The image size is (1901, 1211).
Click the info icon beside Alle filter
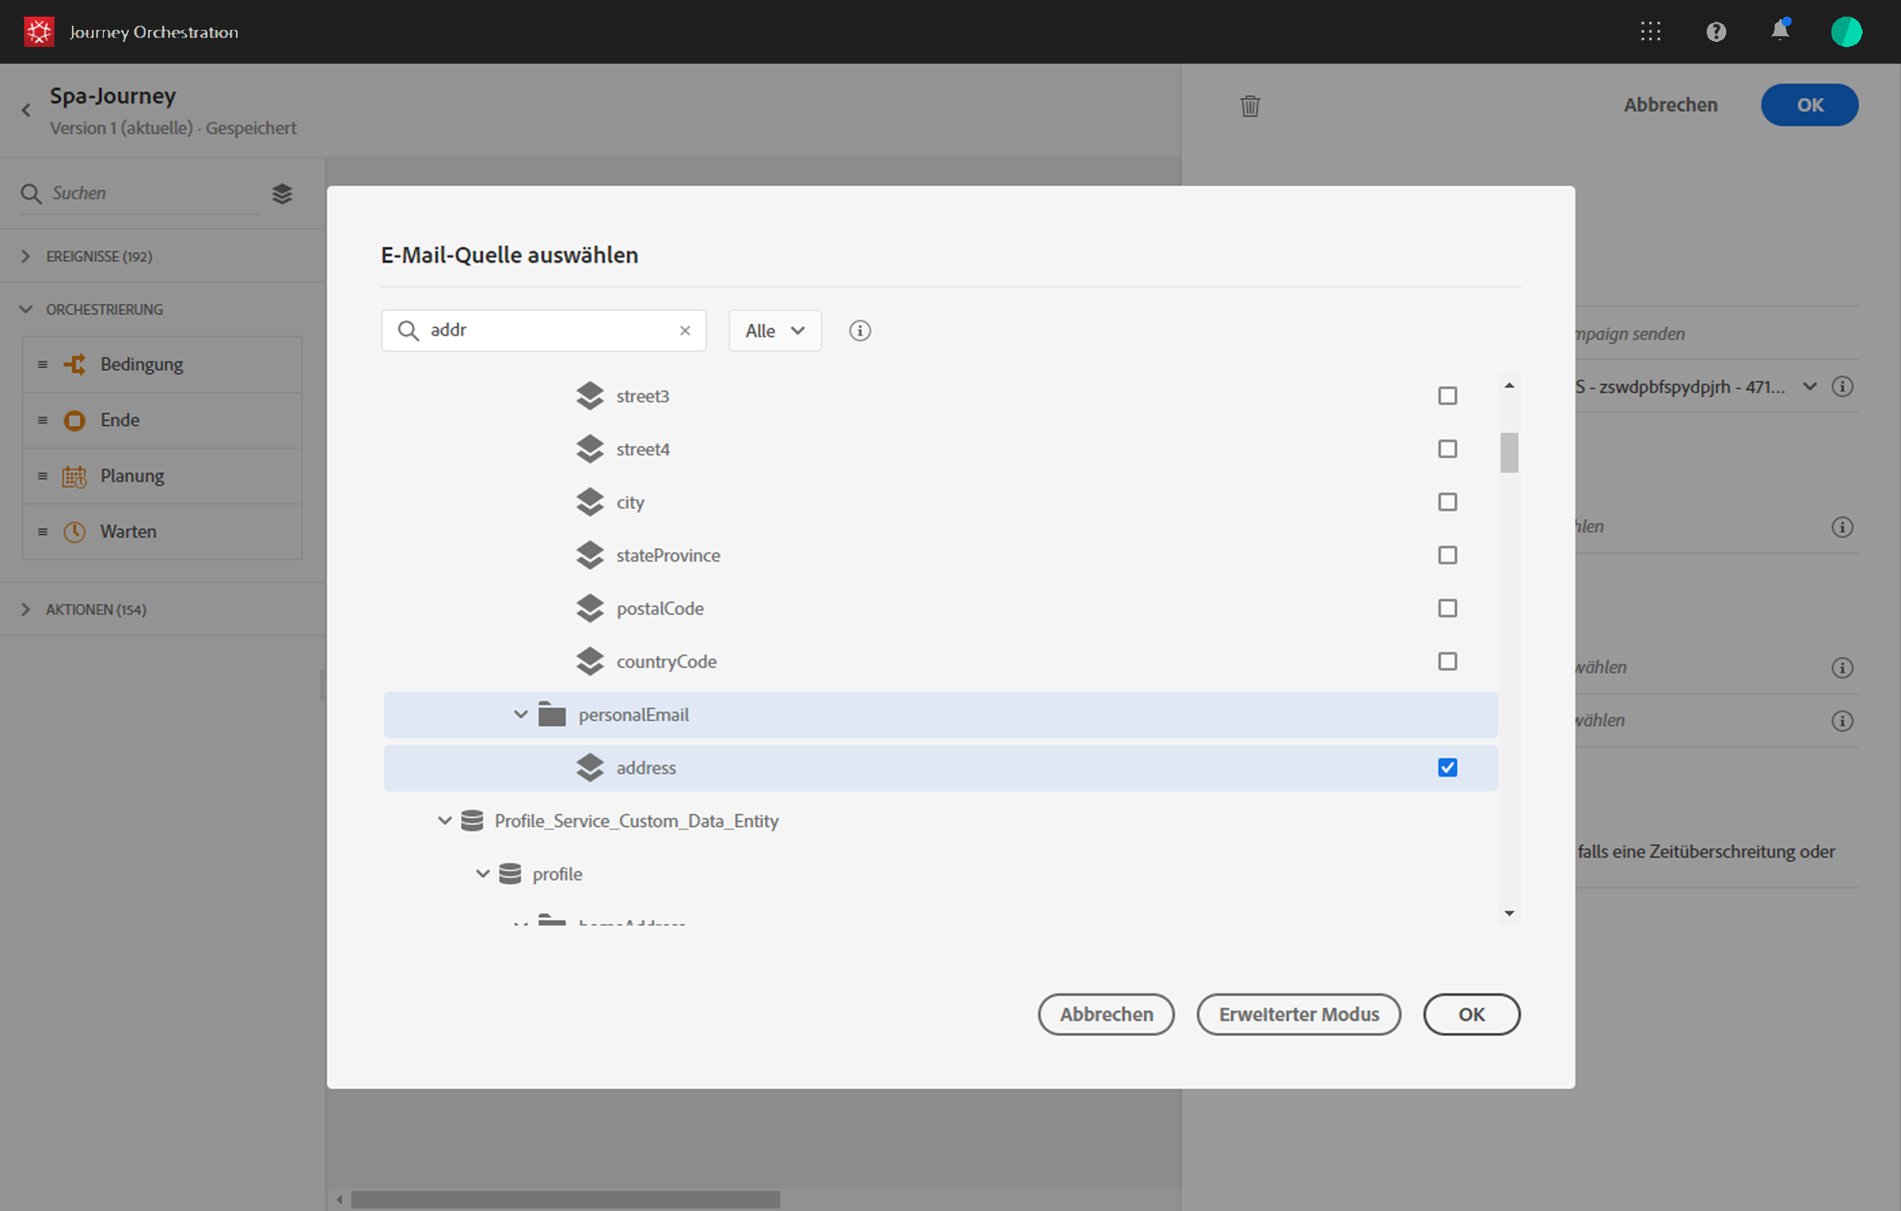[x=859, y=331]
